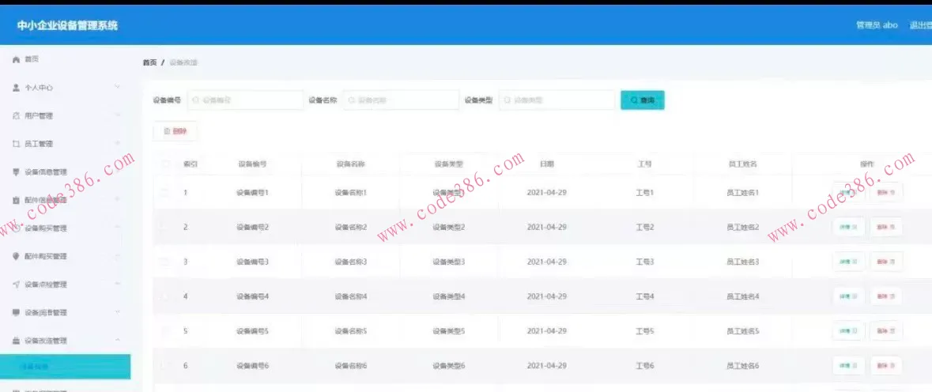The height and width of the screenshot is (392, 932).
Task: Click the 首页 breadcrumb link
Action: click(149, 62)
